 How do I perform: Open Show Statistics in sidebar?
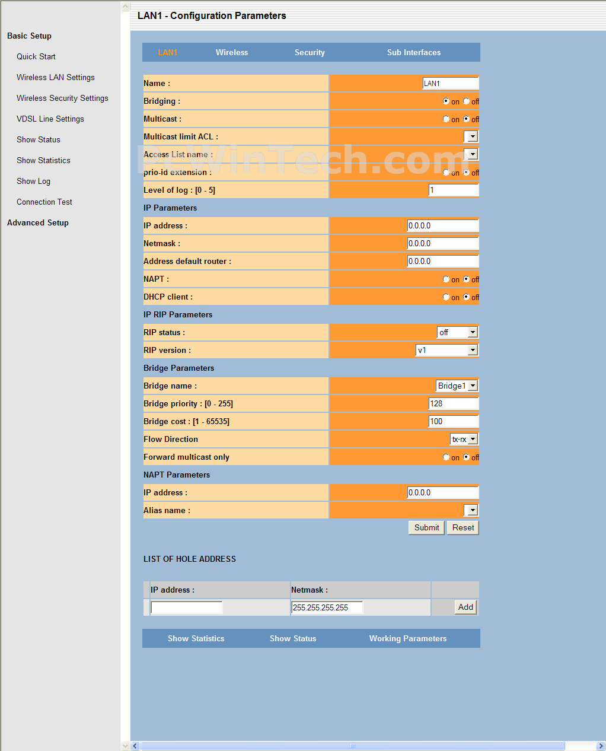(x=43, y=160)
